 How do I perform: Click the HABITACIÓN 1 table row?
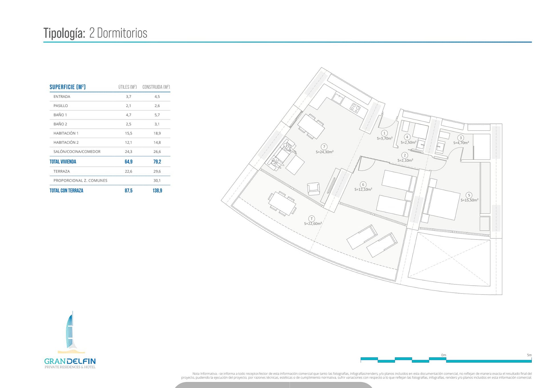[66, 133]
